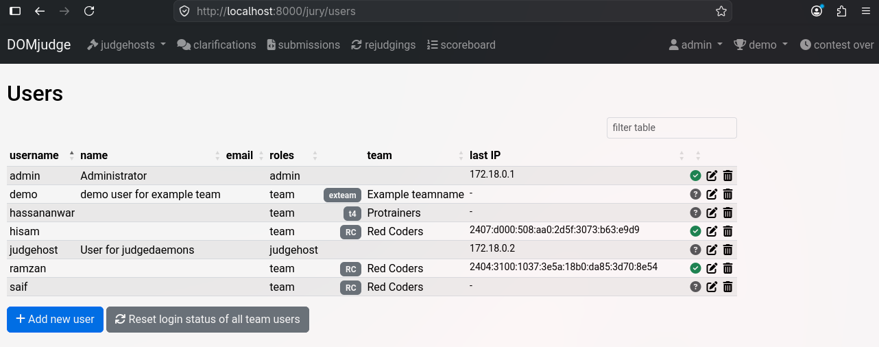Image resolution: width=879 pixels, height=347 pixels.
Task: Click judgehost's question-mark status icon
Action: [695, 250]
